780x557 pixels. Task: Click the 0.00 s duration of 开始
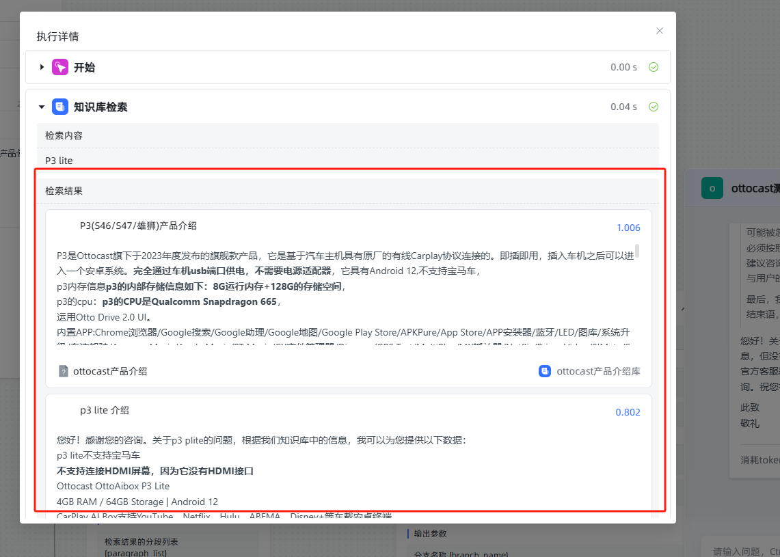tap(624, 67)
